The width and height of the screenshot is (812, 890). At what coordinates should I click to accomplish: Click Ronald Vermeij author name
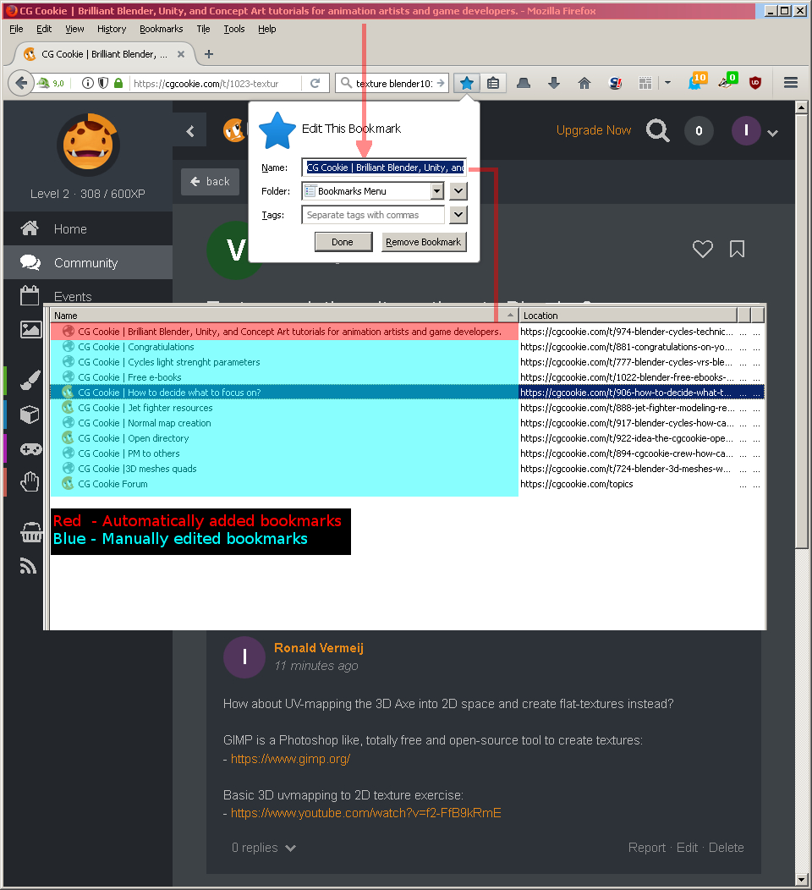[318, 648]
